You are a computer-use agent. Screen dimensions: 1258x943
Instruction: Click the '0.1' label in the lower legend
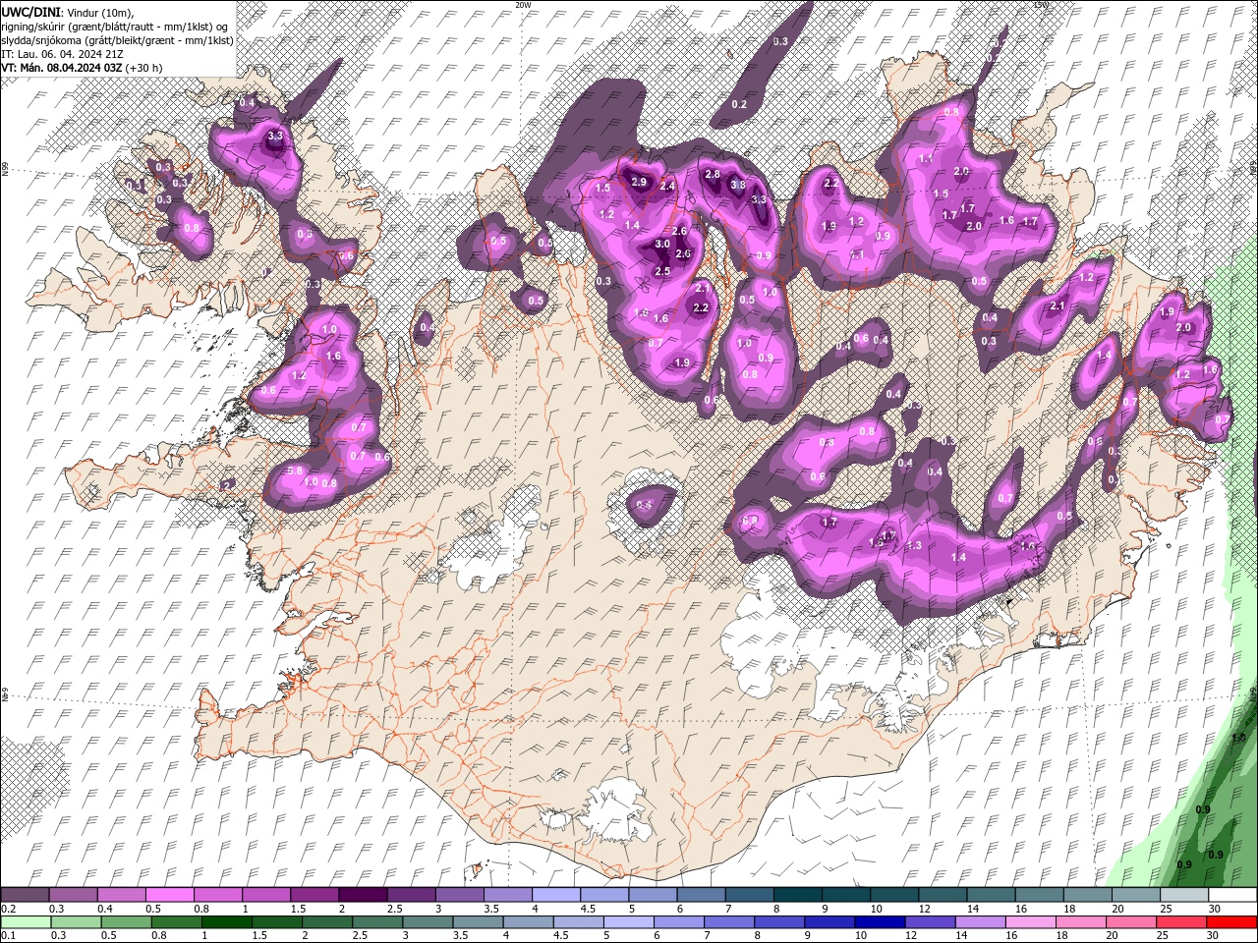(x=9, y=935)
